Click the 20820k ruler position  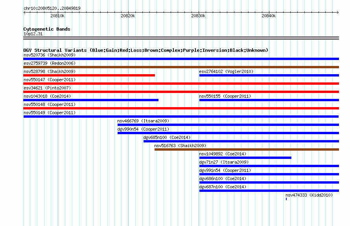[128, 16]
